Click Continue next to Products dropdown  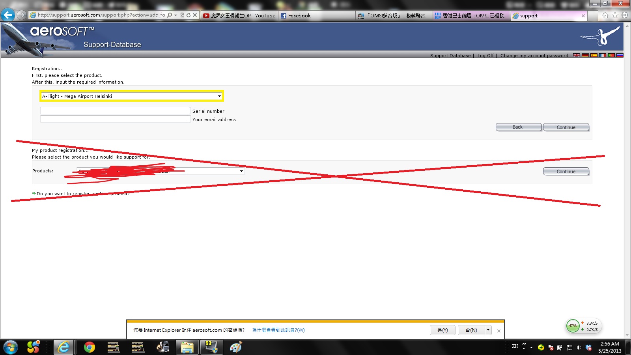566,171
